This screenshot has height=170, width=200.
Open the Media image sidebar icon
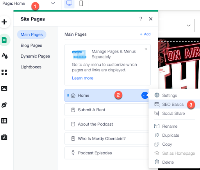point(4,89)
